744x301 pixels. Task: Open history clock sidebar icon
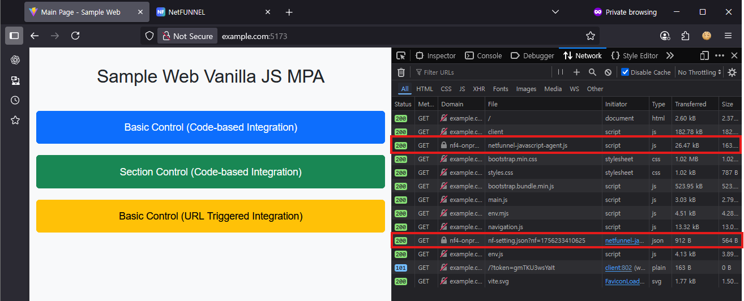pyautogui.click(x=15, y=100)
